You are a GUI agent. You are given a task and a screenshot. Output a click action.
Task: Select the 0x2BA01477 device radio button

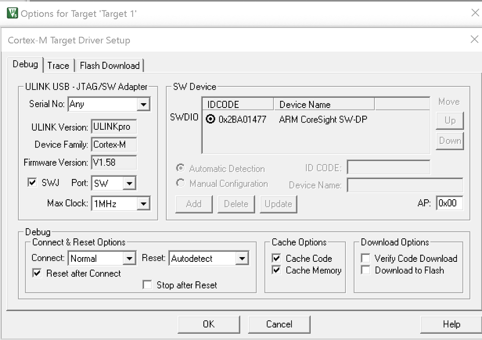(x=210, y=119)
